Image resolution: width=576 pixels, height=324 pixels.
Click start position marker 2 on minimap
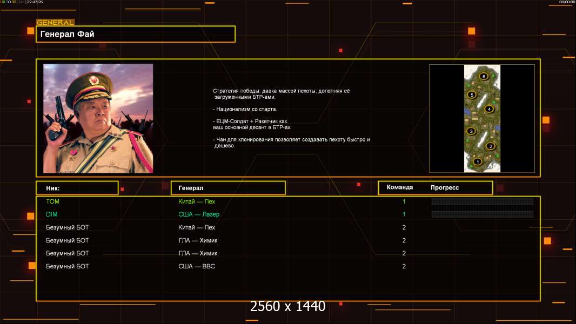pyautogui.click(x=491, y=146)
